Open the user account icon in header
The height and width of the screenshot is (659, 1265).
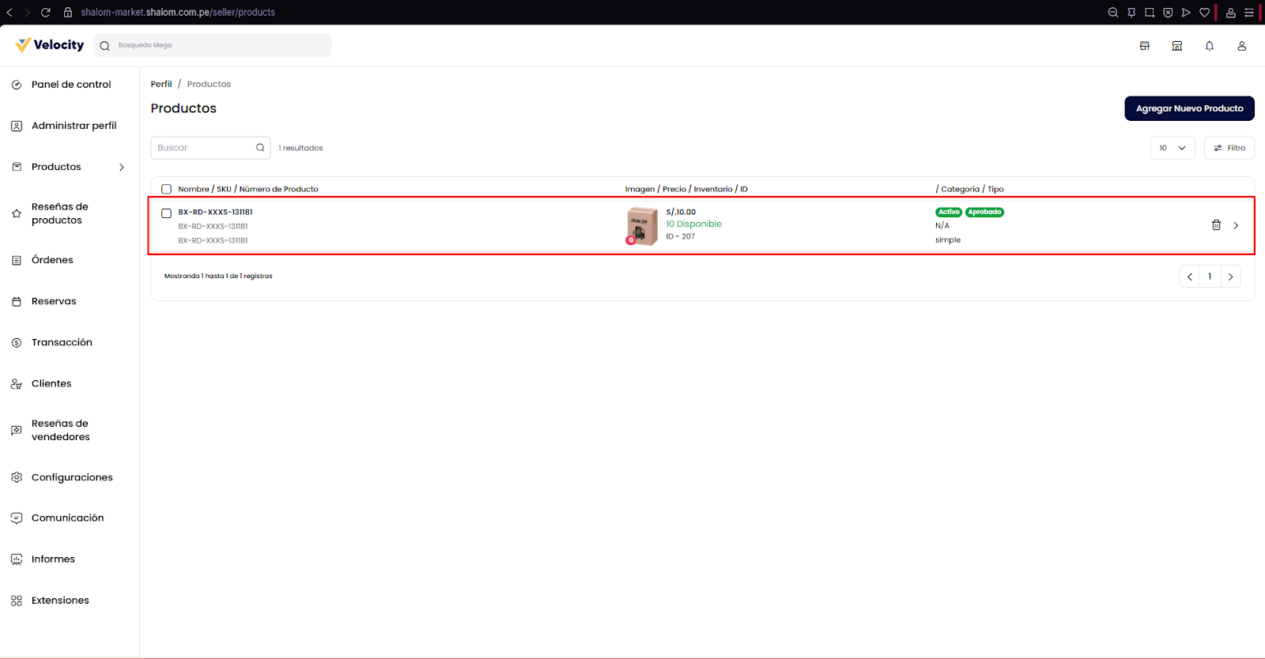(1241, 46)
